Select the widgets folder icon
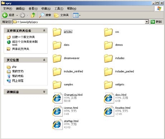The image size is (165, 139). pos(108,85)
